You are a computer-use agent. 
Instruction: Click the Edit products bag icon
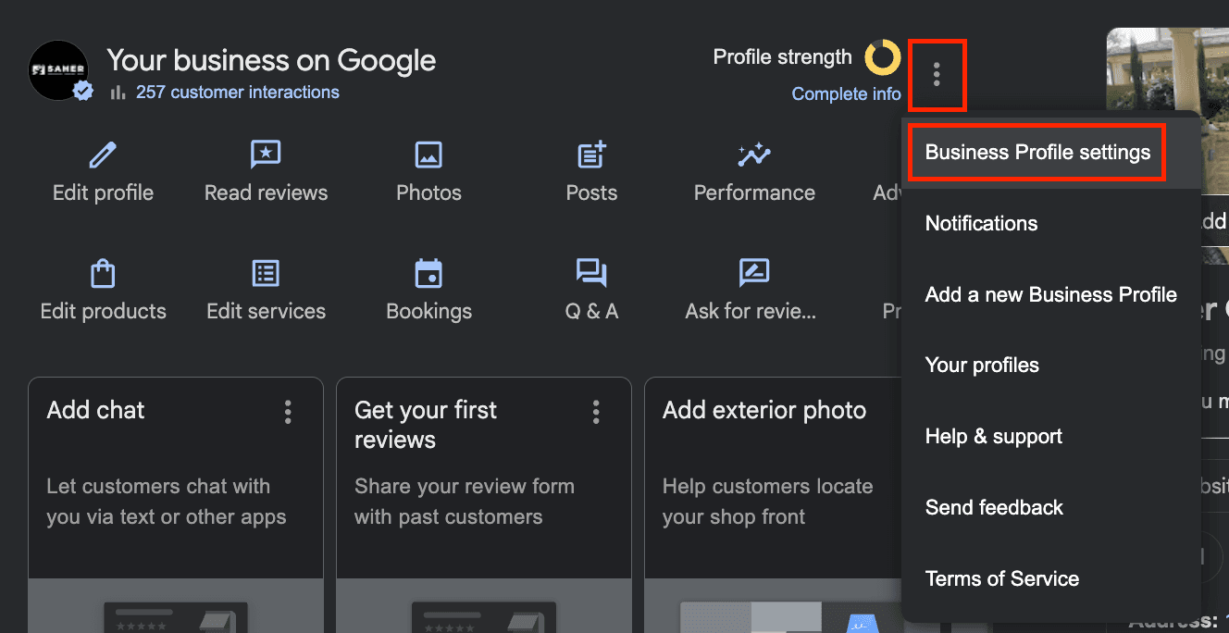[x=103, y=274]
